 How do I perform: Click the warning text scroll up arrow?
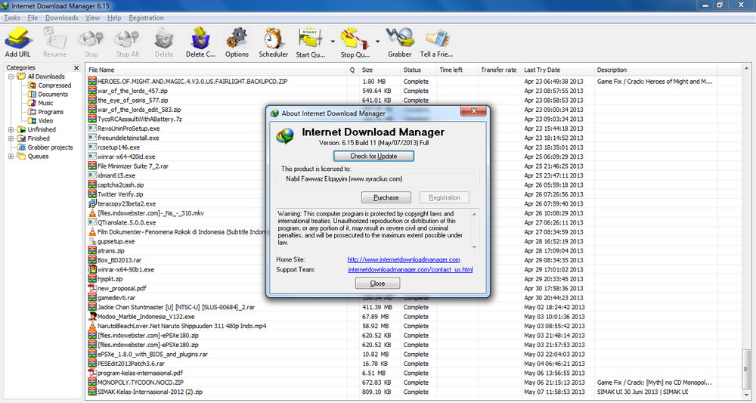(475, 214)
